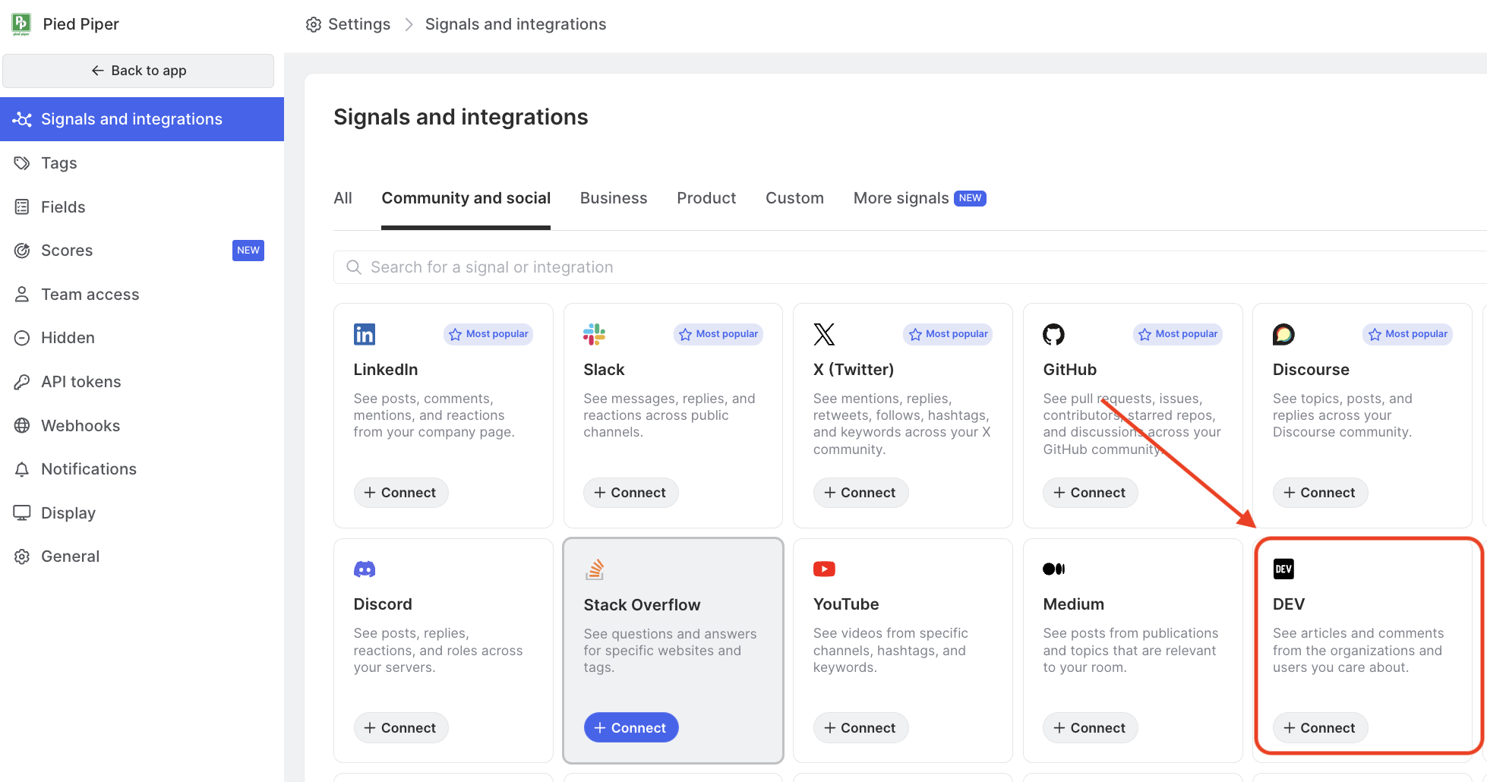Open the Notifications settings page
Screen dimensions: 1487x782
142,469
